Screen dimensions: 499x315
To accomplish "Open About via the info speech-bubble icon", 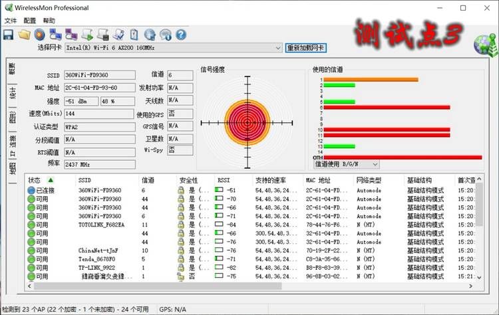I will point(166,35).
